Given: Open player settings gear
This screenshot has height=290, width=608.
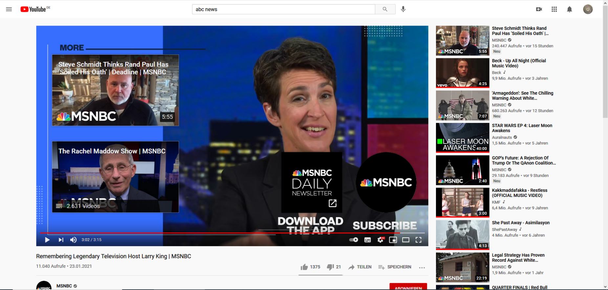Looking at the screenshot, I should pos(380,240).
